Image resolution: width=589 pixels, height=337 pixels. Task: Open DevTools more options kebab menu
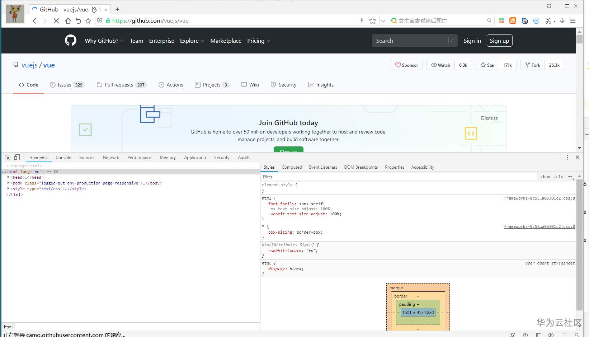(x=567, y=157)
